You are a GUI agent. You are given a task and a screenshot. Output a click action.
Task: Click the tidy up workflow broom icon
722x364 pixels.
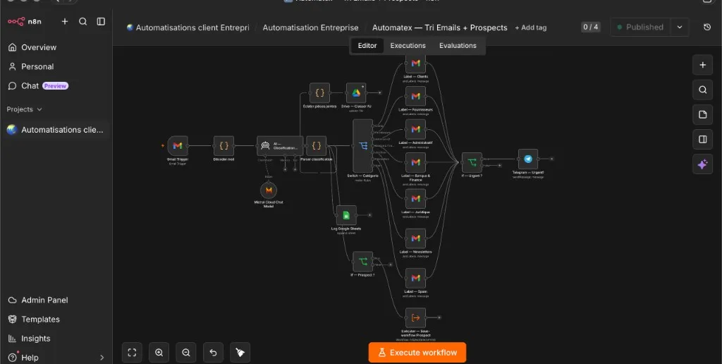click(240, 353)
